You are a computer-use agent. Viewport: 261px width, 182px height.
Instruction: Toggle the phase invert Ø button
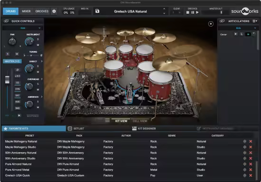point(18,70)
